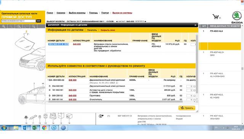
Task: Click item 14 package in the illustration
Action: tap(53, 116)
